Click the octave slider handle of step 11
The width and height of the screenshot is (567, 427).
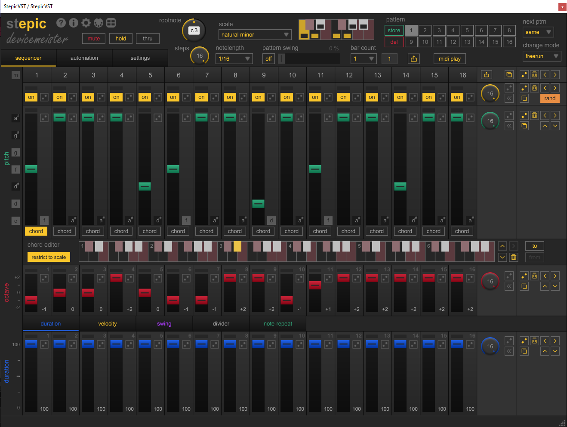tap(315, 285)
